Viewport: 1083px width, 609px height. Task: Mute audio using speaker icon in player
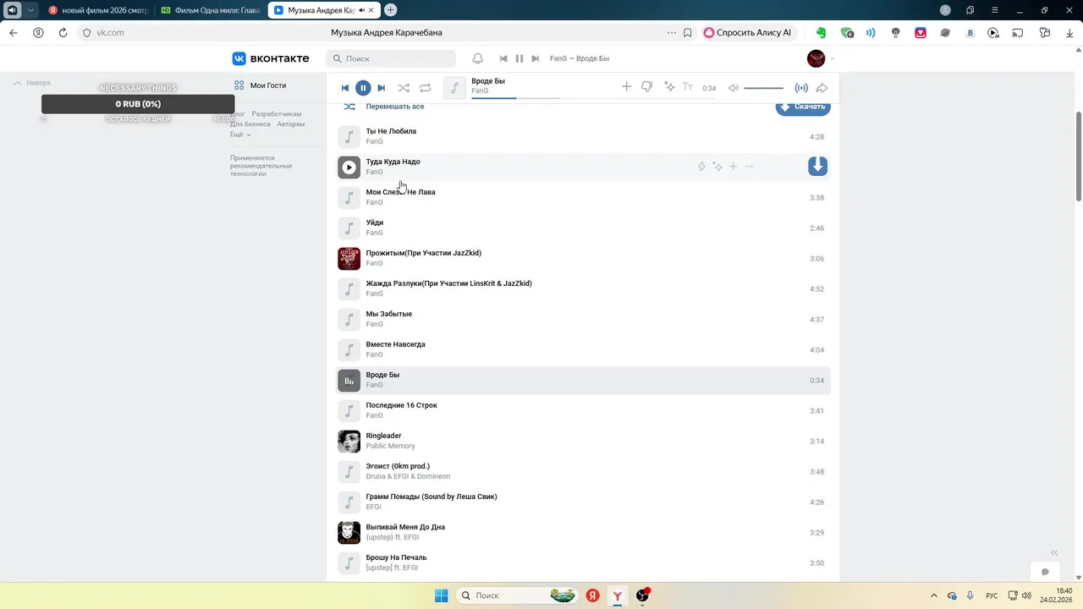click(734, 88)
